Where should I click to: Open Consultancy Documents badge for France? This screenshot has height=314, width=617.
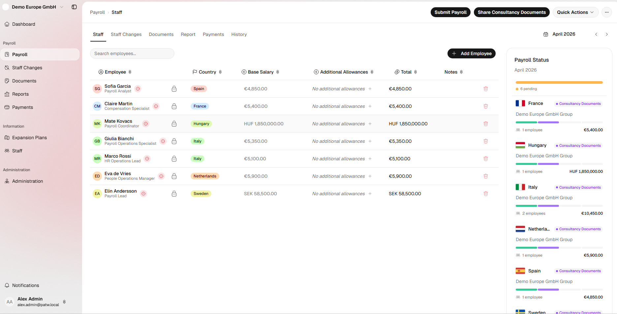point(578,104)
